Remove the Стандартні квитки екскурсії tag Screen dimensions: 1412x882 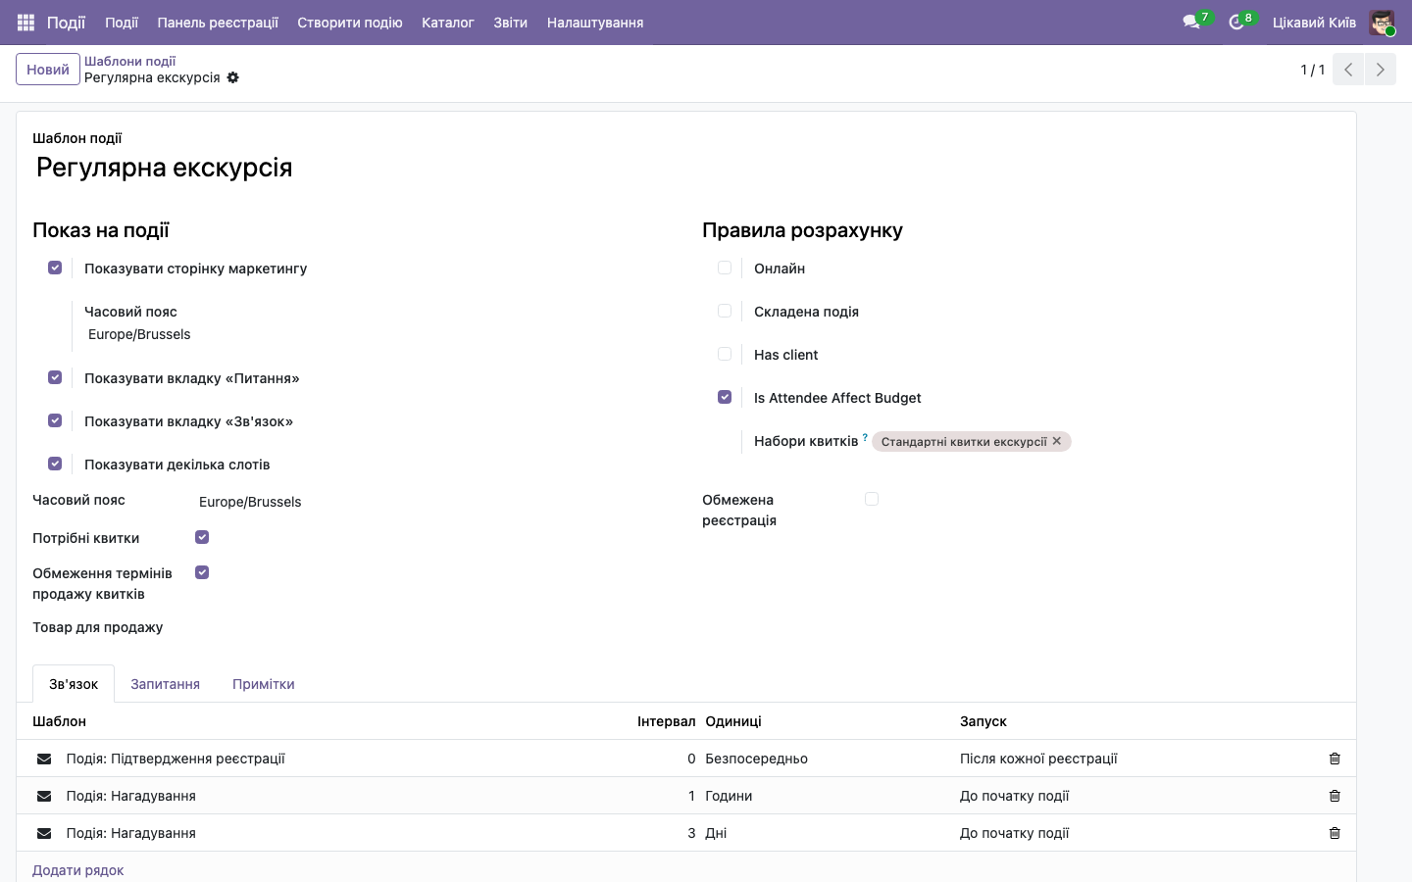point(1057,441)
